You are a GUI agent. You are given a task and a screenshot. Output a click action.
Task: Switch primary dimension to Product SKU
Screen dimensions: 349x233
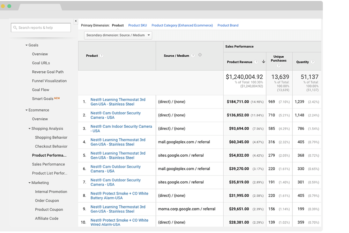click(137, 25)
